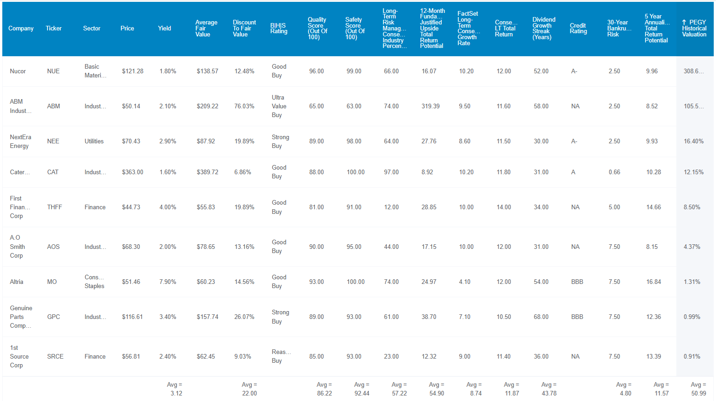Image resolution: width=716 pixels, height=401 pixels.
Task: Sort rows by Price header
Action: point(127,29)
